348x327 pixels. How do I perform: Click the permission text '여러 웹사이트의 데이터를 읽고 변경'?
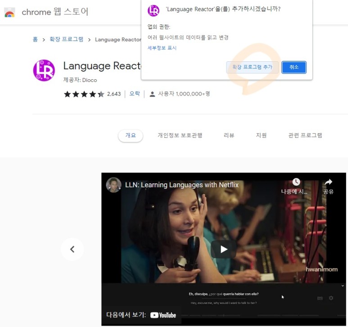[x=188, y=37]
